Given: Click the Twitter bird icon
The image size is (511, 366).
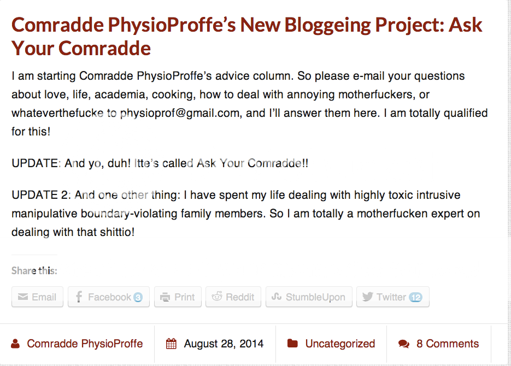Looking at the screenshot, I should tap(367, 297).
